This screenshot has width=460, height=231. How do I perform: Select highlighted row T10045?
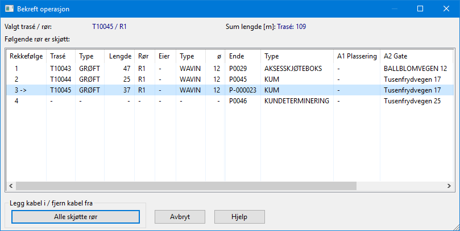coord(230,90)
